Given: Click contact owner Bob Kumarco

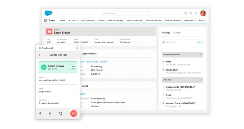Looking at the screenshot, I should pyautogui.click(x=126, y=42).
